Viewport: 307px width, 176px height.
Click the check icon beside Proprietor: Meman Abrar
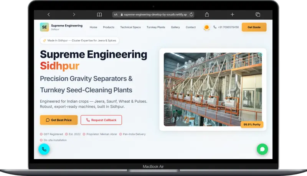[84, 134]
